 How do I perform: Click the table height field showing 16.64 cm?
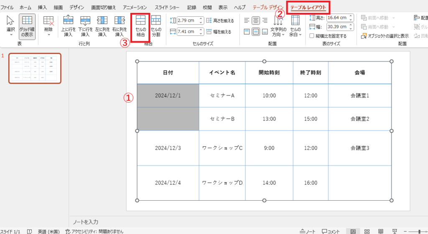point(337,18)
